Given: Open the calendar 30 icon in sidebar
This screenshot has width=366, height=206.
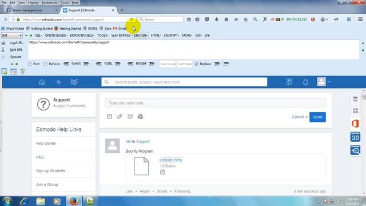Looking at the screenshot, I should point(355,137).
